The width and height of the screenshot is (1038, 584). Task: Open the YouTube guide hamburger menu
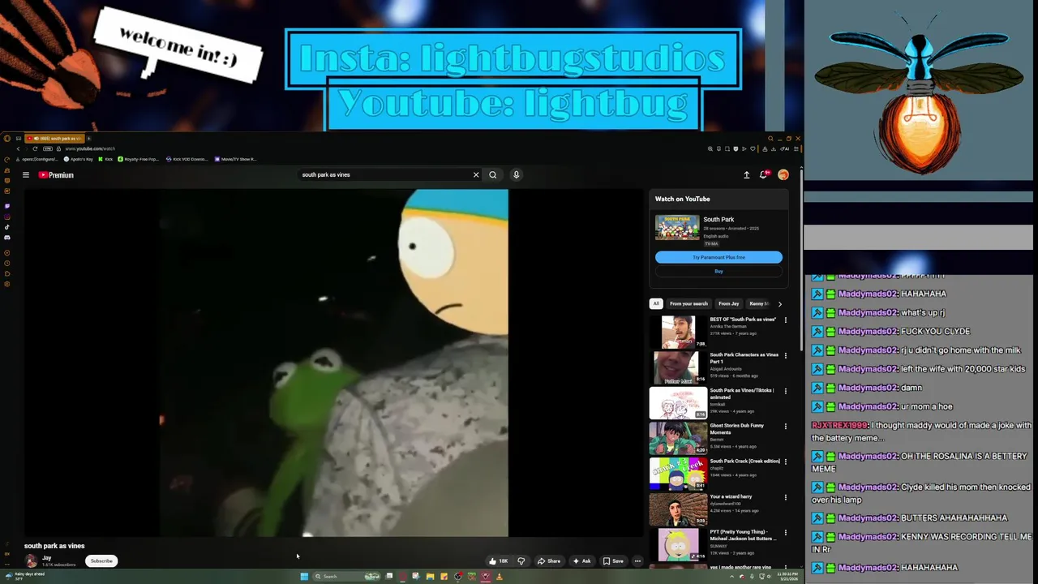coord(26,175)
